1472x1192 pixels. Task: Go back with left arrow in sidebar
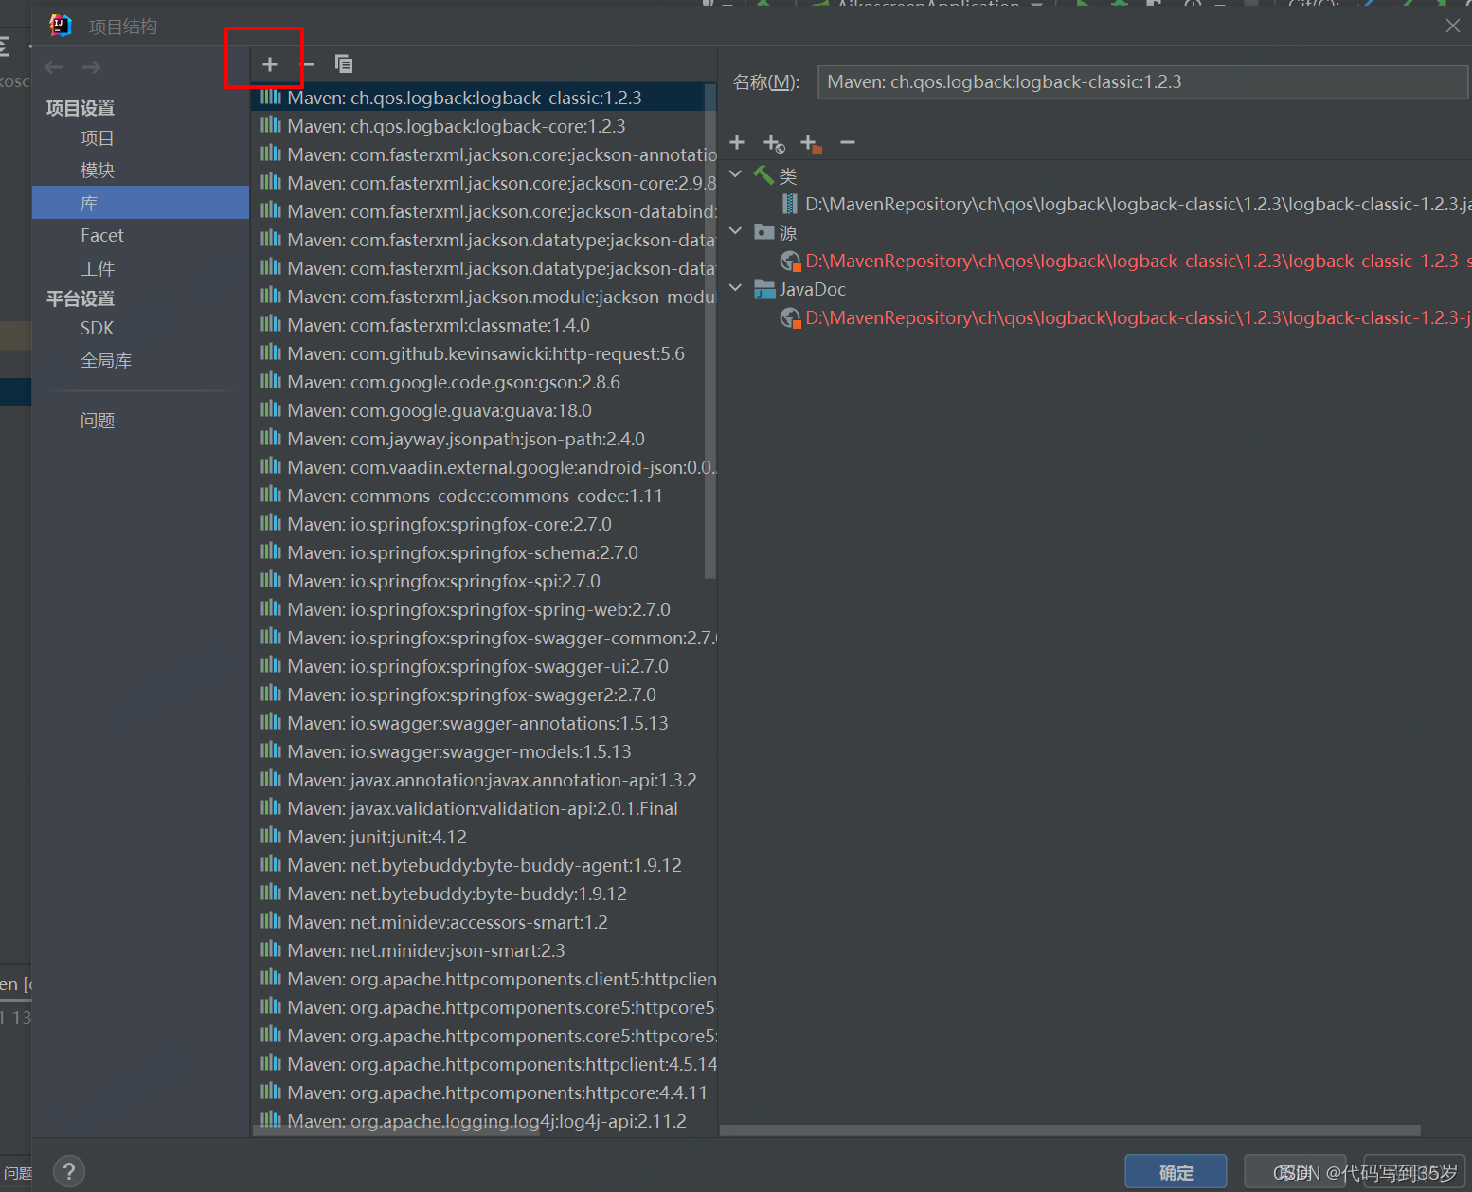[54, 67]
